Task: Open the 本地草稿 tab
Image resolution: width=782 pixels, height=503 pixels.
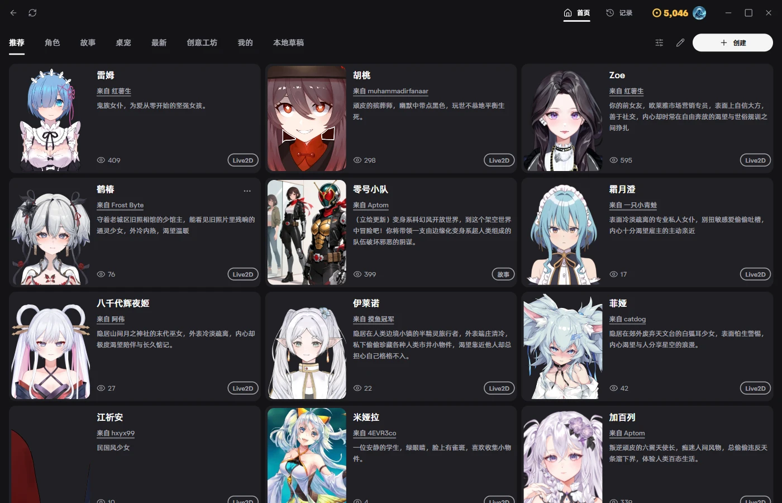Action: click(289, 42)
